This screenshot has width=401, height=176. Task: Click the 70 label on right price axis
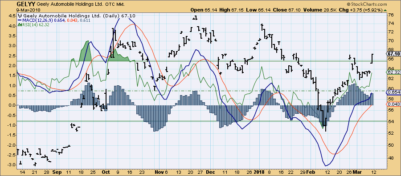click(x=391, y=41)
